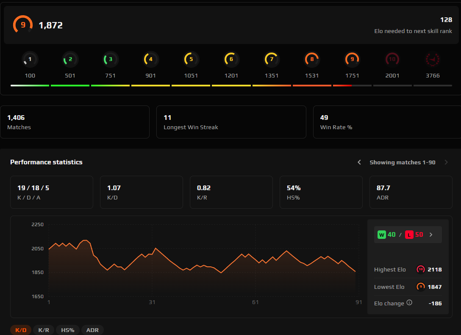
Task: Select the level 5 skill icon
Action: pyautogui.click(x=191, y=59)
